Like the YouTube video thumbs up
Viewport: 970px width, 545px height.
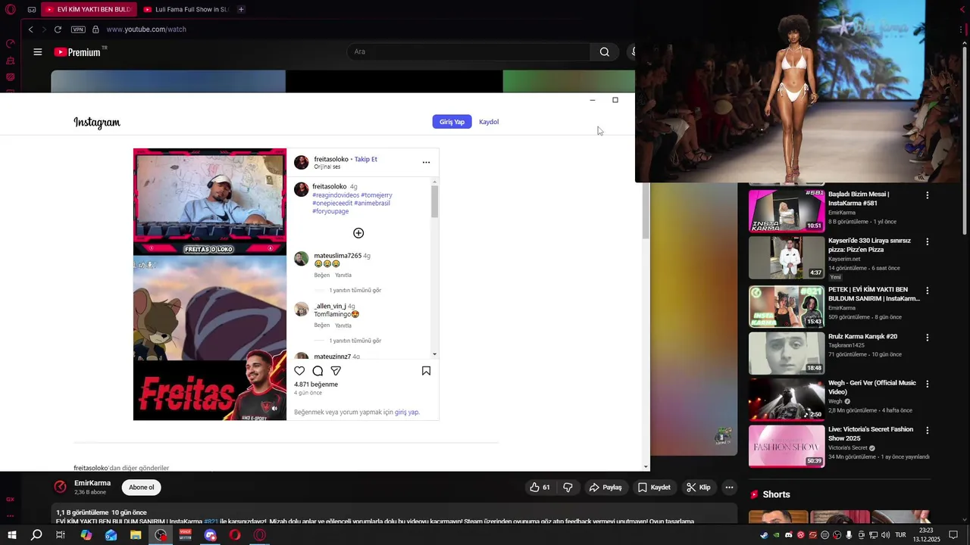540,487
